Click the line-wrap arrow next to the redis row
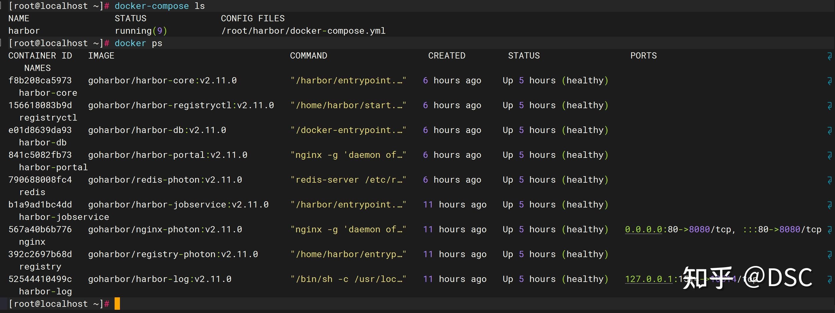 (829, 180)
